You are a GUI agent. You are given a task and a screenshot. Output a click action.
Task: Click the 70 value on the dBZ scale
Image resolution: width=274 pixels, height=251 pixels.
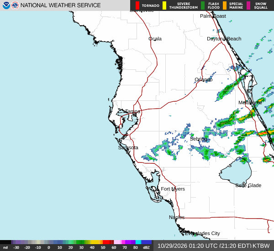tap(125, 247)
